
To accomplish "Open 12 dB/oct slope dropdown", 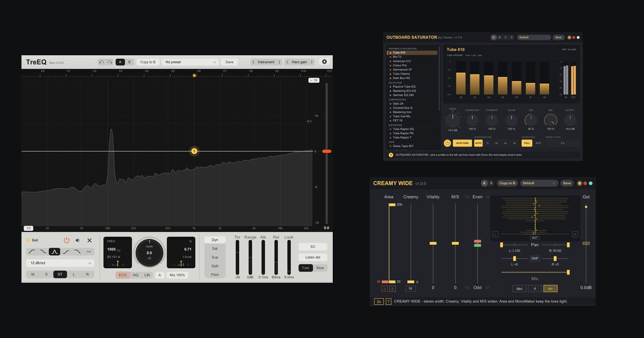I will coord(60,263).
